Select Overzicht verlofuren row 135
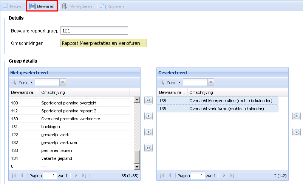 [217, 109]
